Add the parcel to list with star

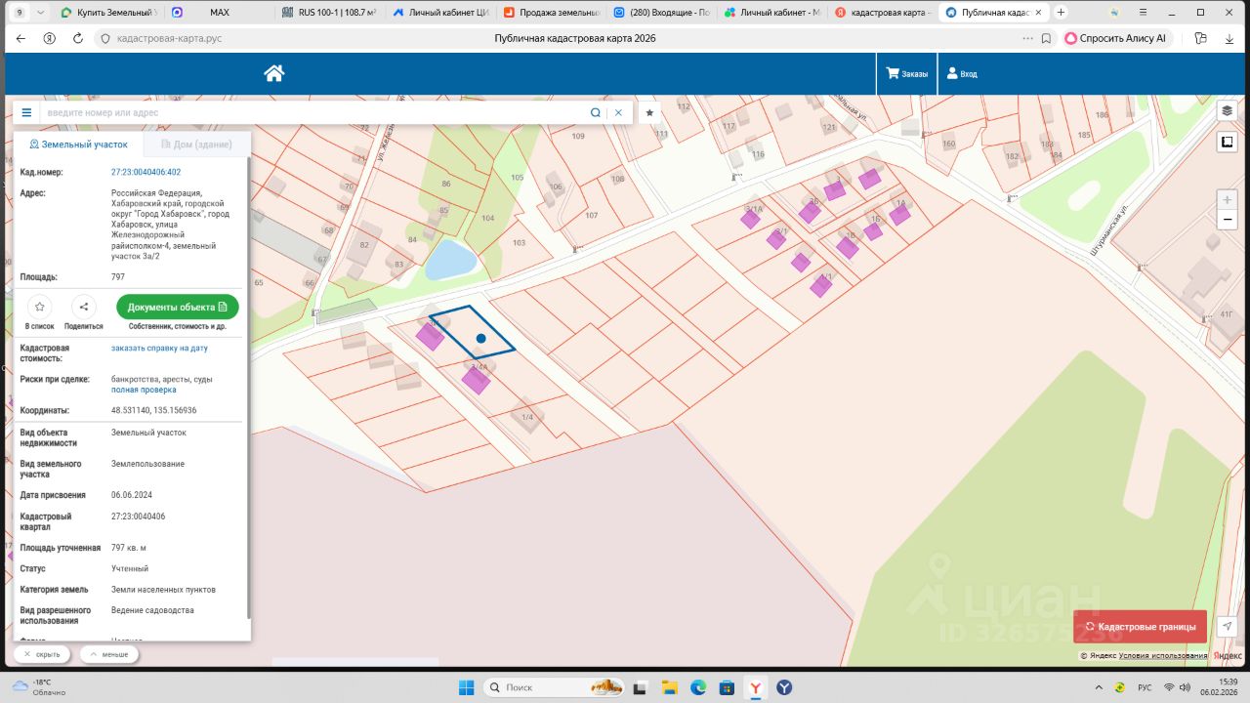39,307
